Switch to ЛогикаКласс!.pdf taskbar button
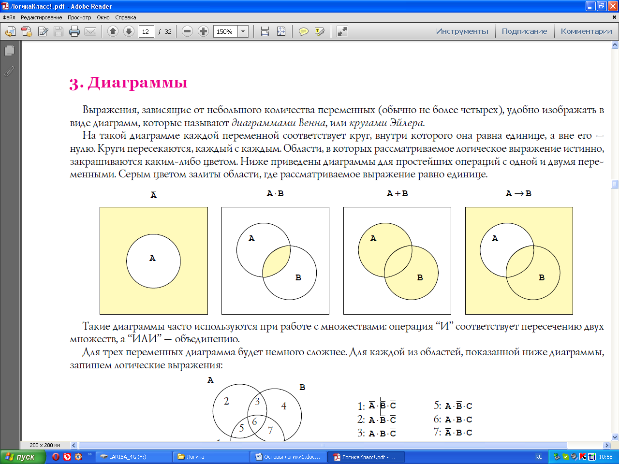This screenshot has width=619, height=464. point(366,457)
